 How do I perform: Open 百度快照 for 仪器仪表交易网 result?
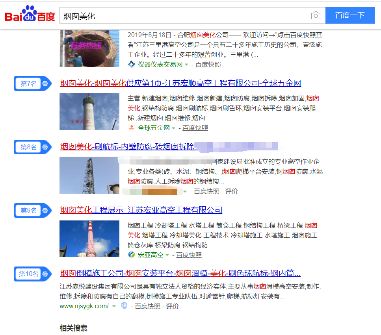pyautogui.click(x=208, y=64)
